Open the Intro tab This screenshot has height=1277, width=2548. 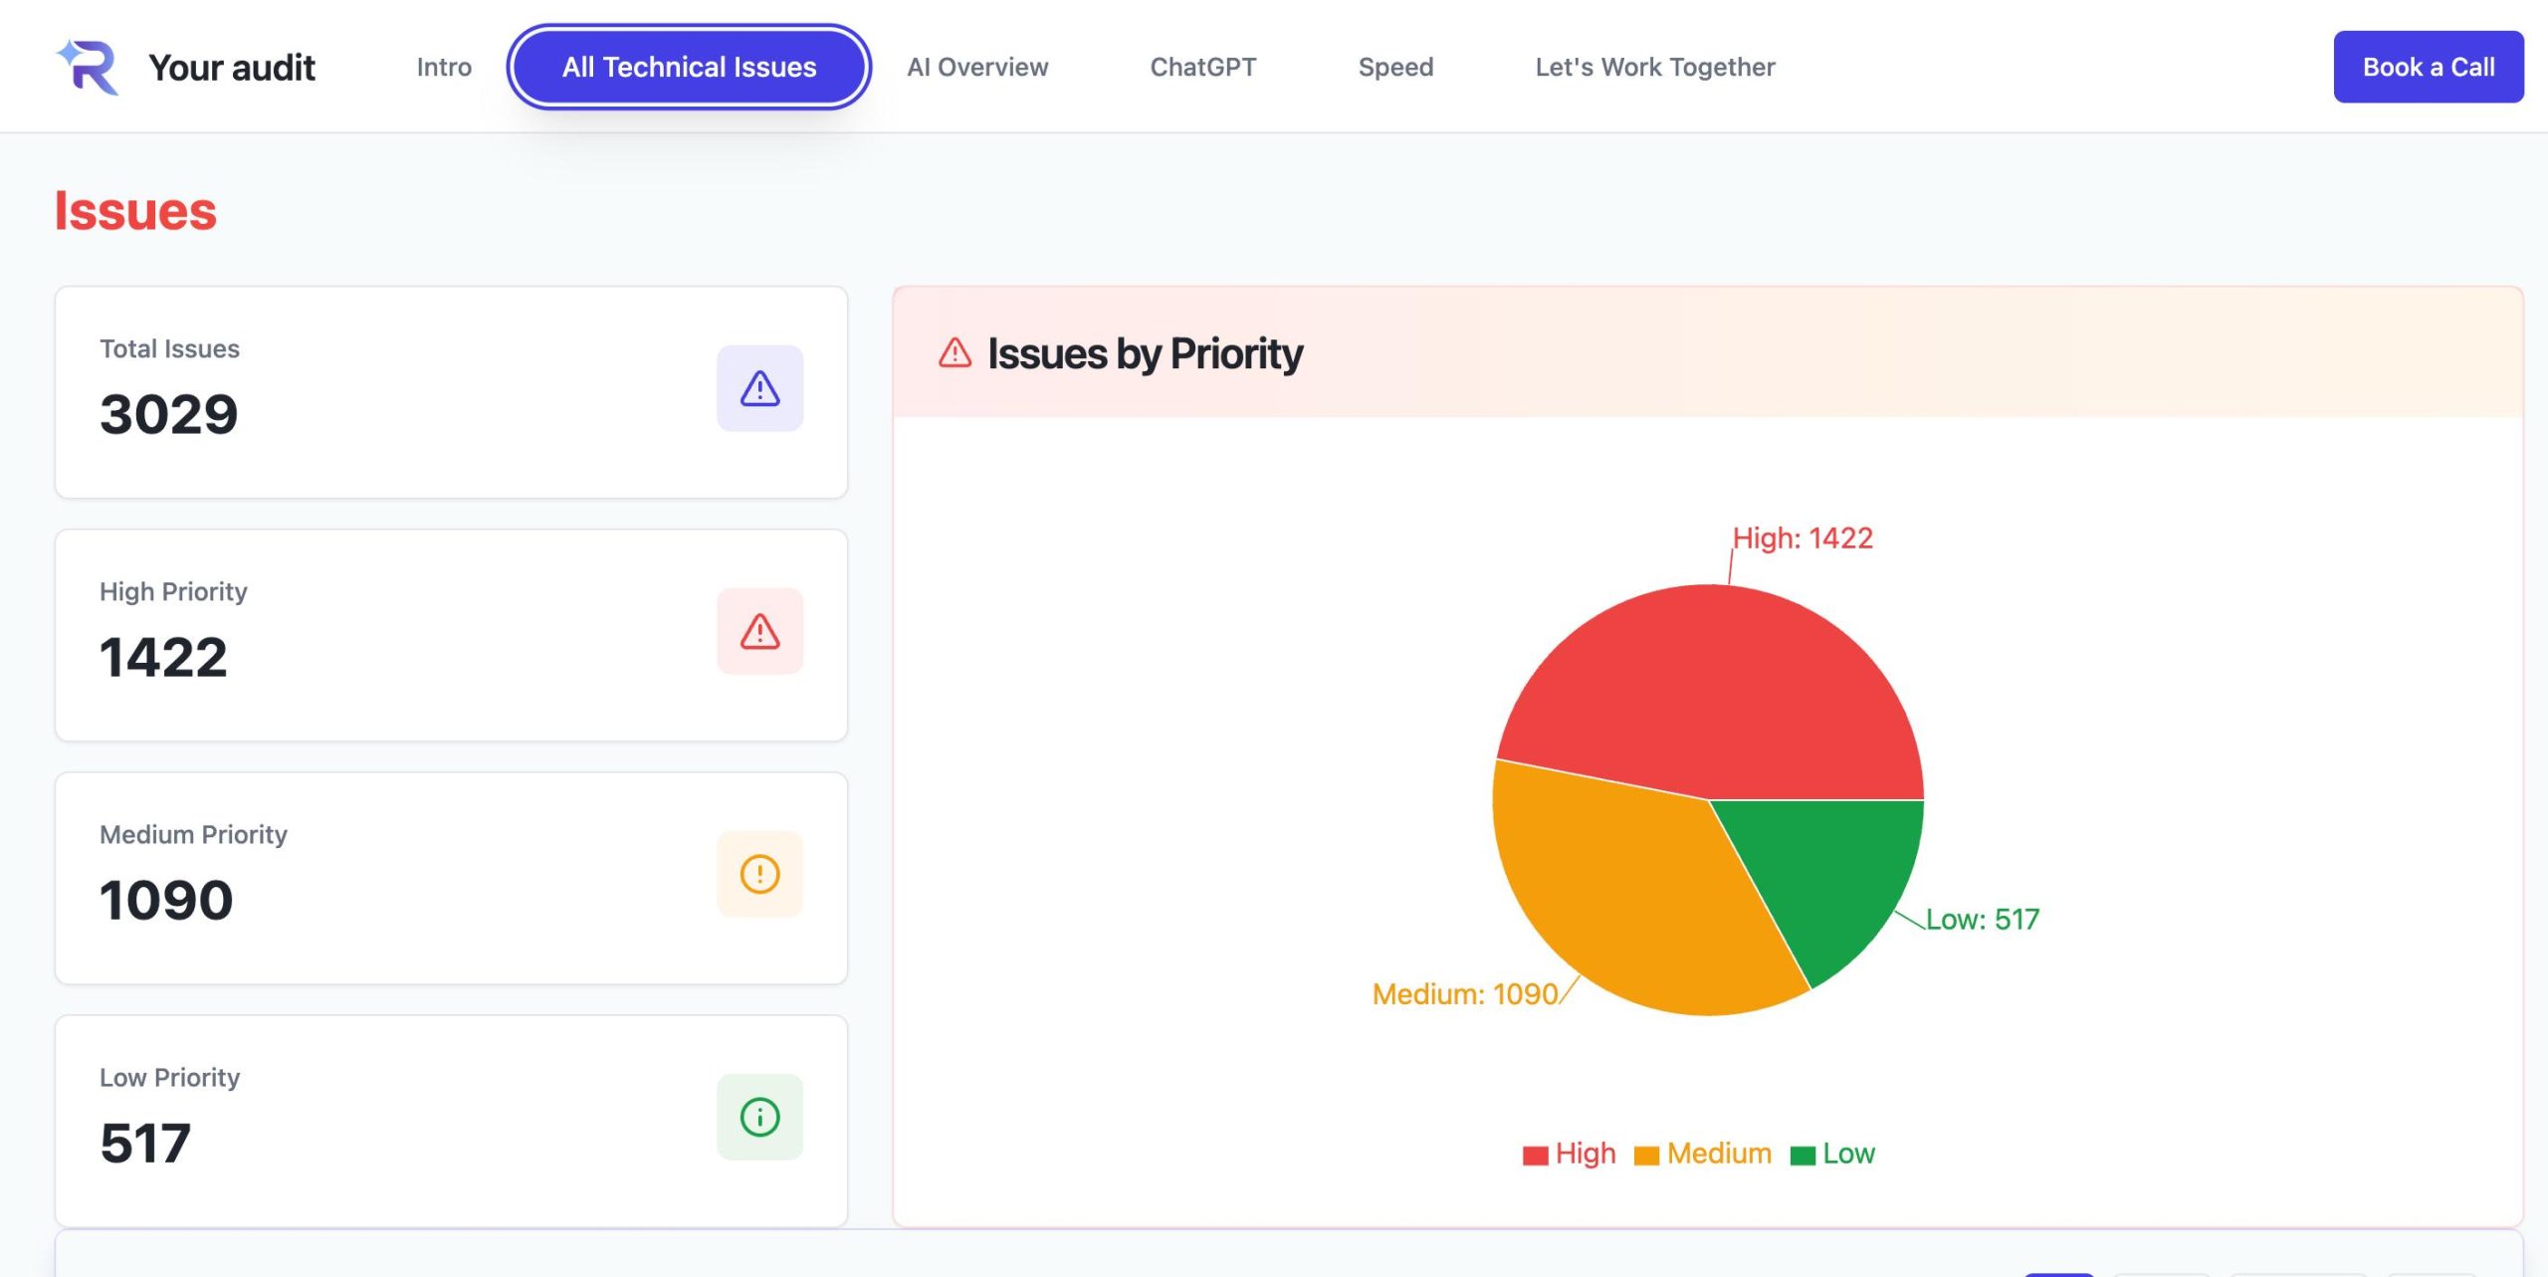coord(444,67)
